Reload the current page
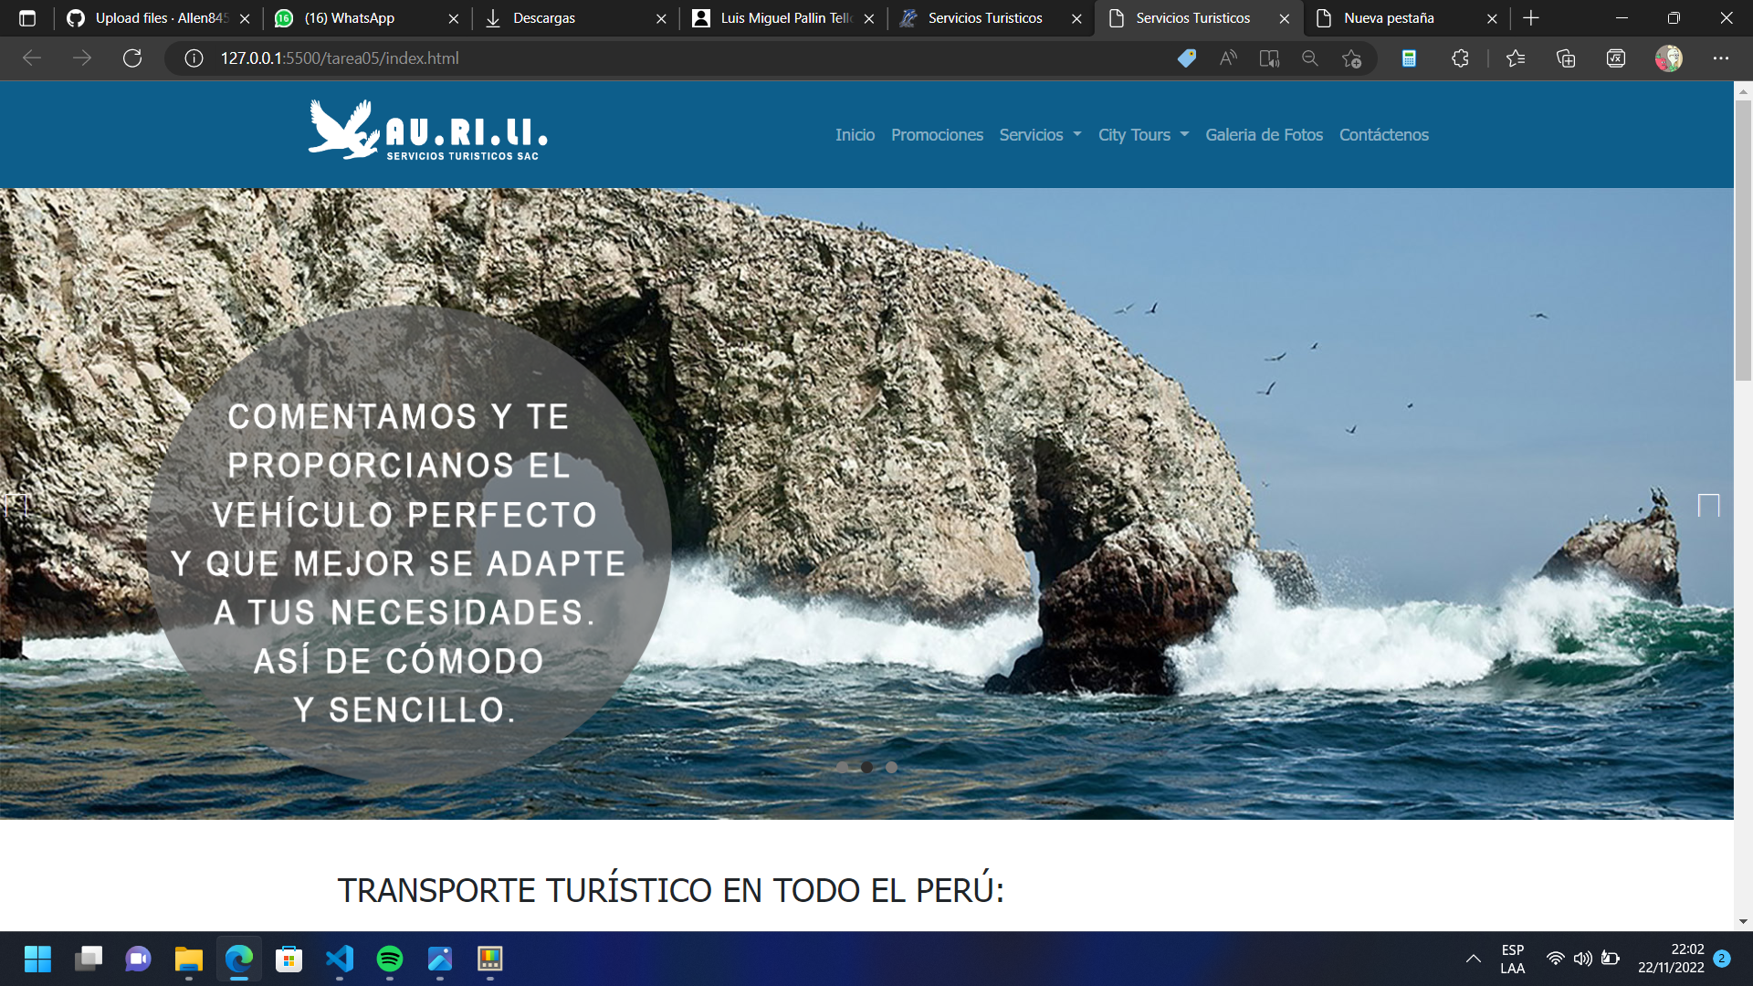 pyautogui.click(x=132, y=58)
